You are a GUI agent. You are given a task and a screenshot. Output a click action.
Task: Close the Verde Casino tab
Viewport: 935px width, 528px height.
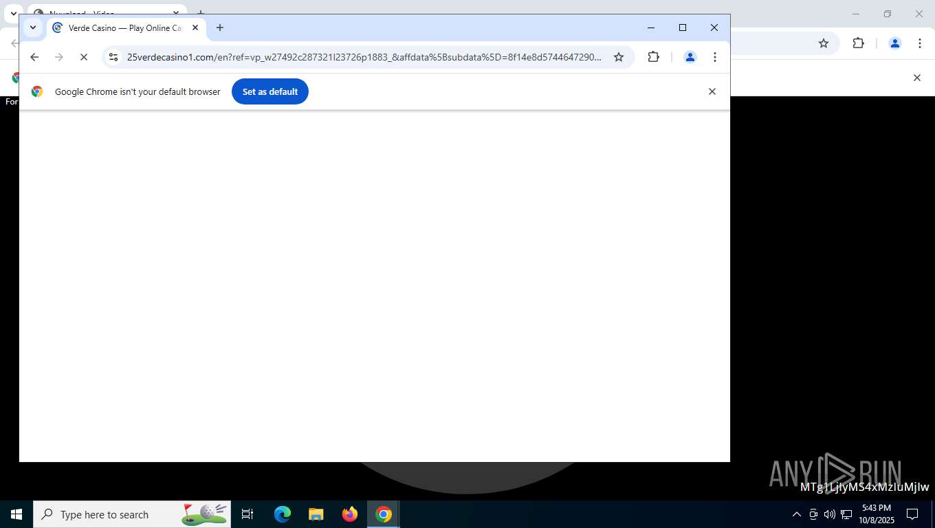click(195, 27)
